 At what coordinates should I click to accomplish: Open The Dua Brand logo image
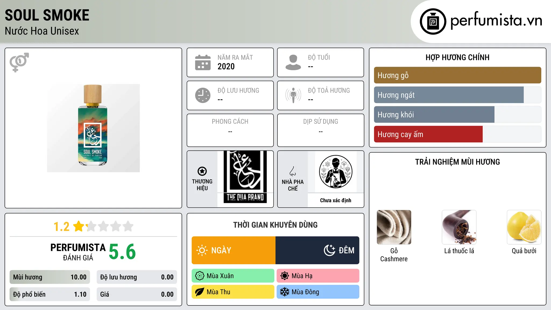click(x=245, y=177)
